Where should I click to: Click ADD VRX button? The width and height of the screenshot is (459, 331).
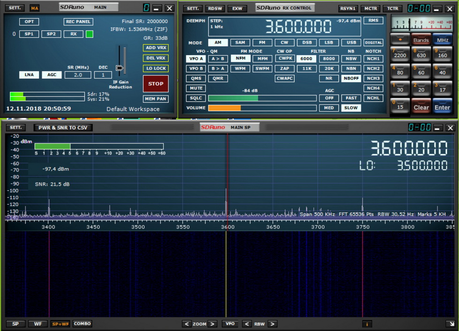click(156, 48)
